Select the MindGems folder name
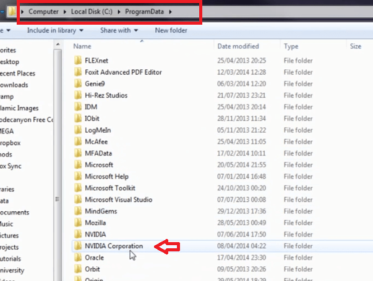The height and width of the screenshot is (281, 373). 101,211
